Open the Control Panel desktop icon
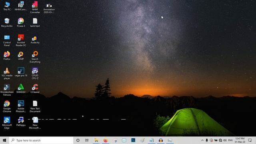The height and width of the screenshot is (144, 256). pos(7,41)
